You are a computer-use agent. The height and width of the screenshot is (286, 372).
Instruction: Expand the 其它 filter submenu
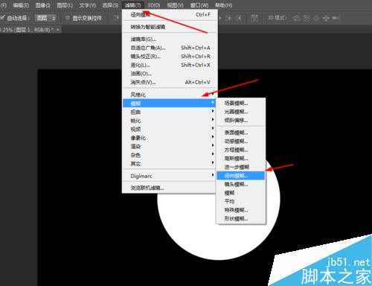pos(169,164)
